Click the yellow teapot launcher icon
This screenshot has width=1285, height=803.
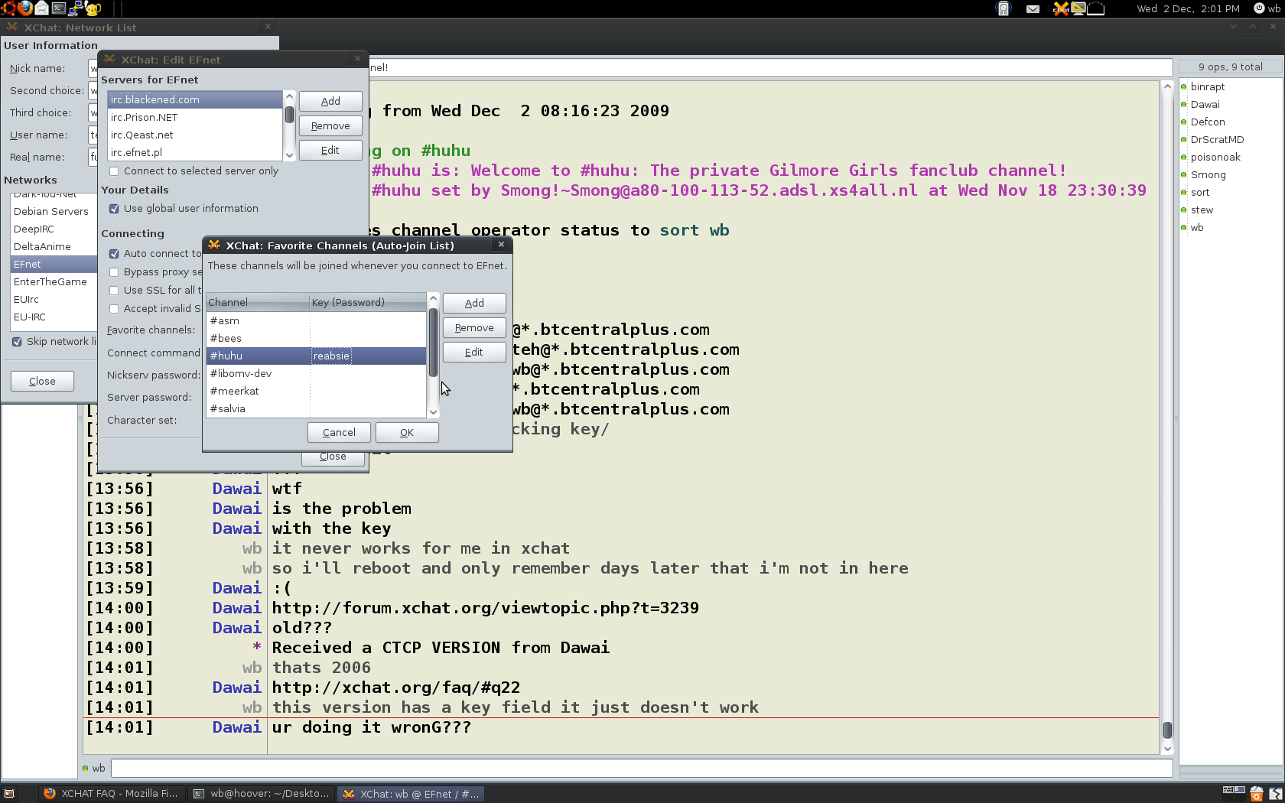click(x=93, y=8)
